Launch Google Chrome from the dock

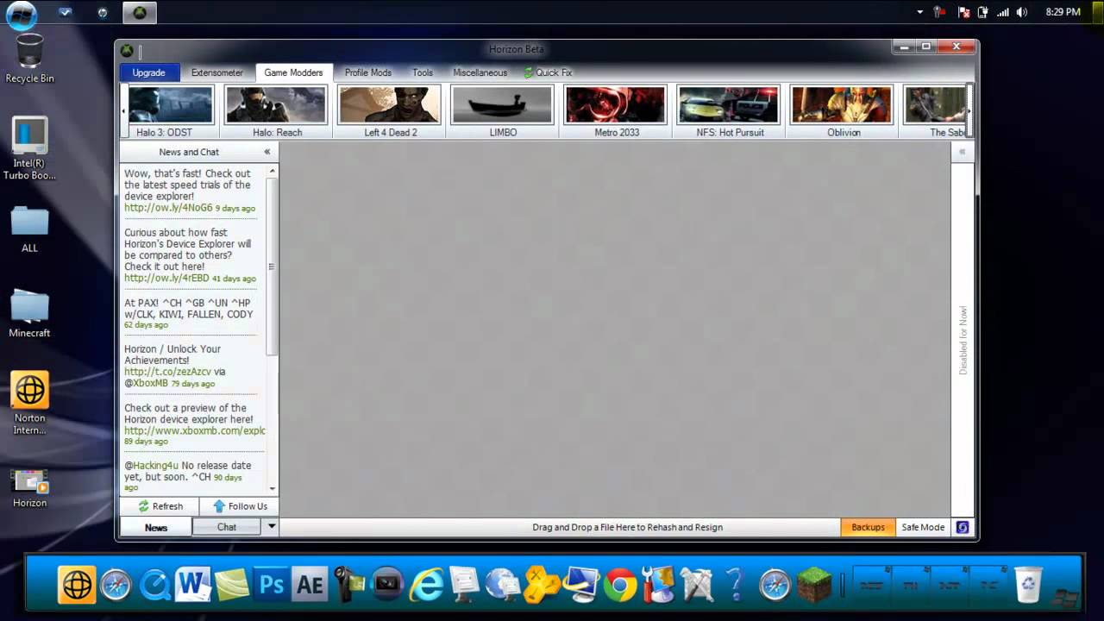pyautogui.click(x=619, y=586)
